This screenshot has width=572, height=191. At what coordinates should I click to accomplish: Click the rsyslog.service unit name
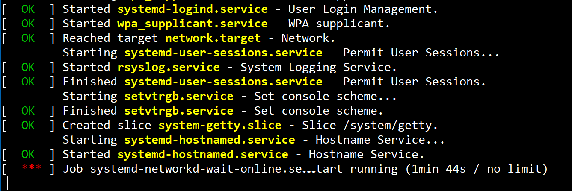click(169, 67)
